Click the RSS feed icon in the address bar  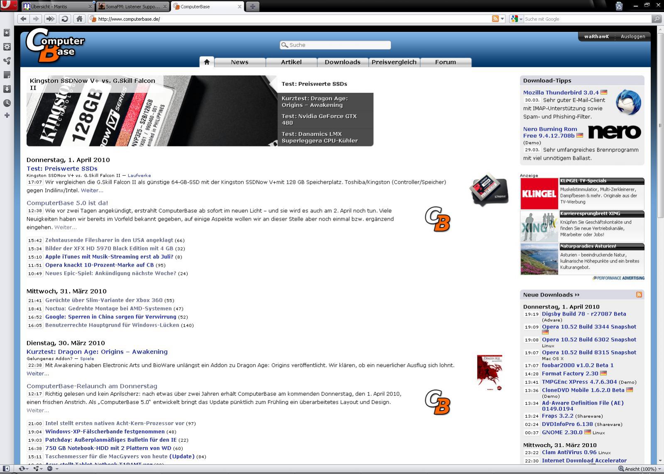pos(495,19)
